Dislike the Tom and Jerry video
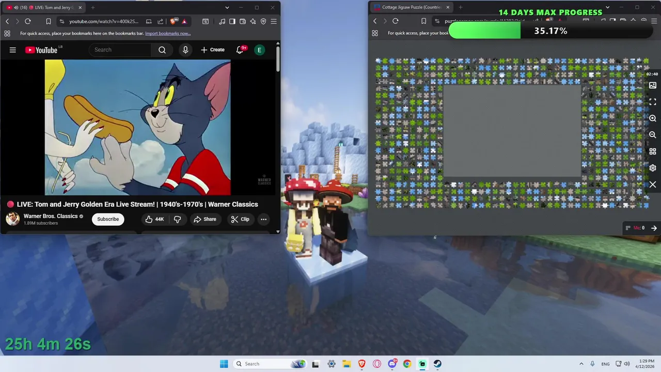 point(177,219)
